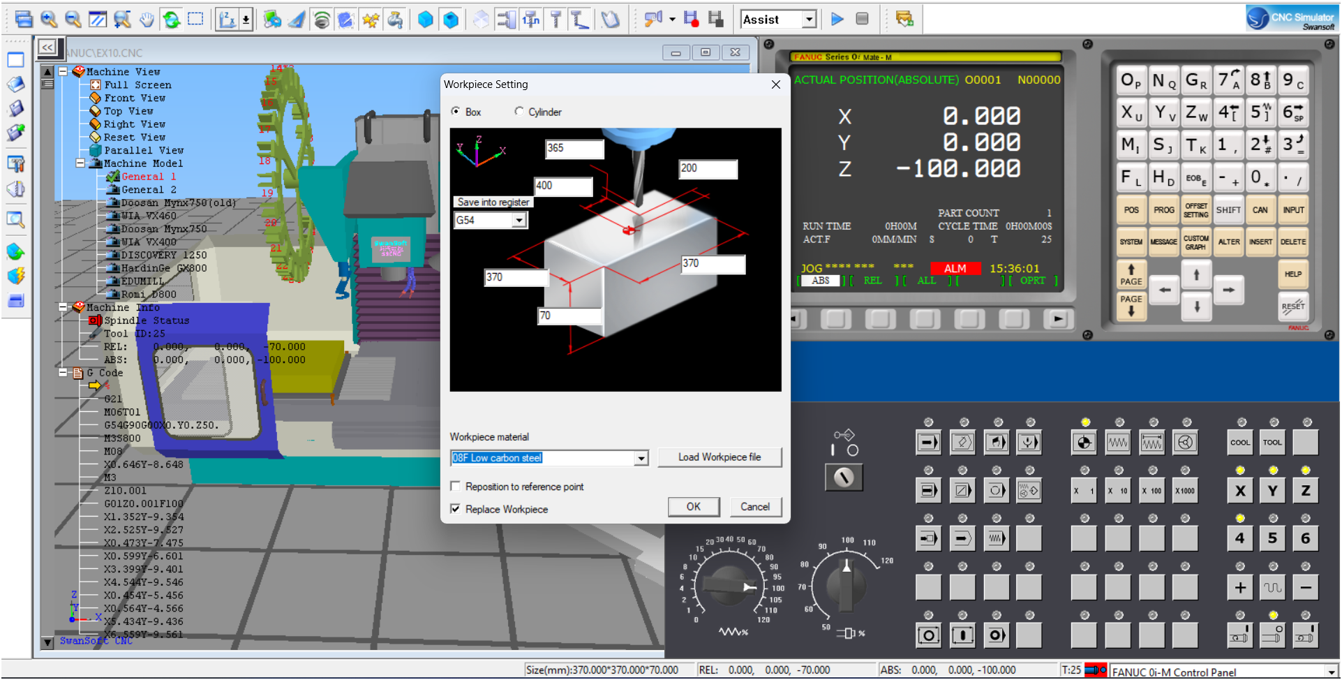Click the plus jog direction key
Viewport: 1342px width, 680px height.
(1240, 588)
